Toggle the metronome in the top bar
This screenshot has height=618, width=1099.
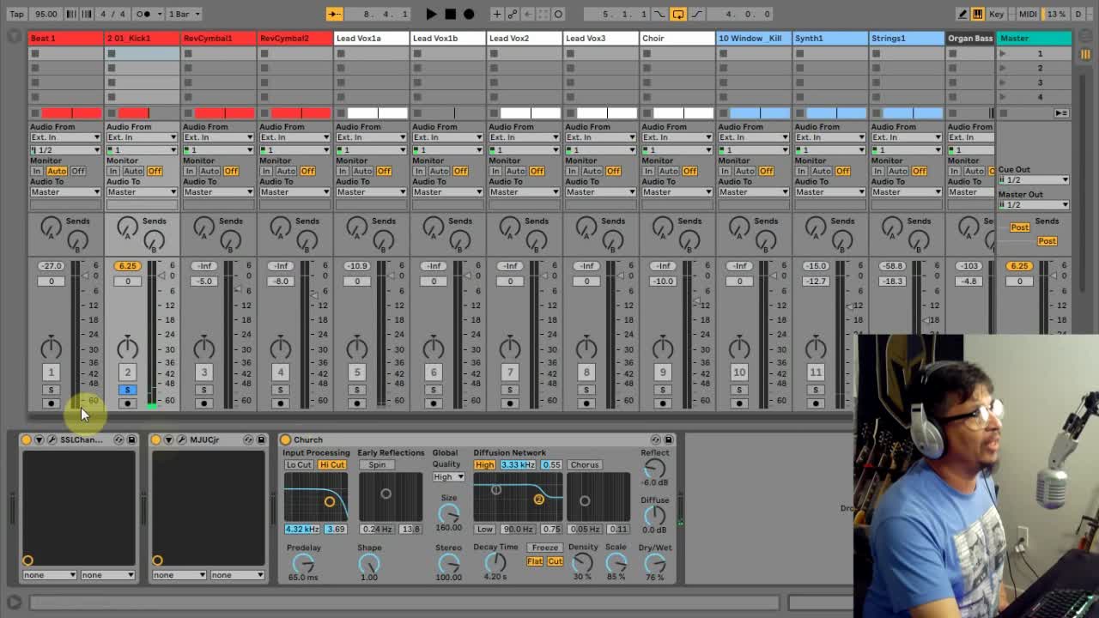(x=145, y=14)
